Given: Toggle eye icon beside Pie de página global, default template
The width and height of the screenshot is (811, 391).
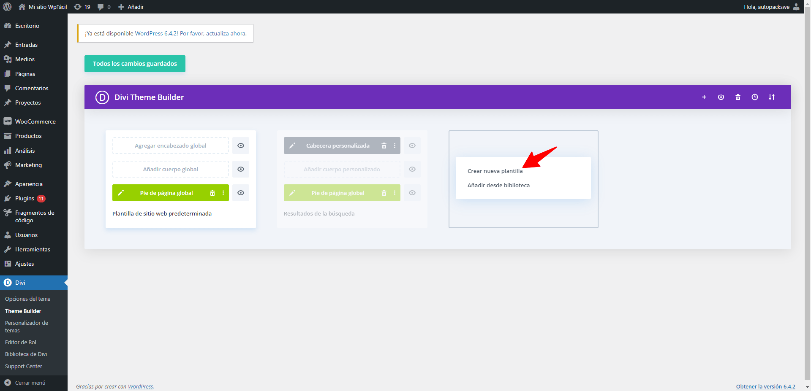Looking at the screenshot, I should 241,193.
